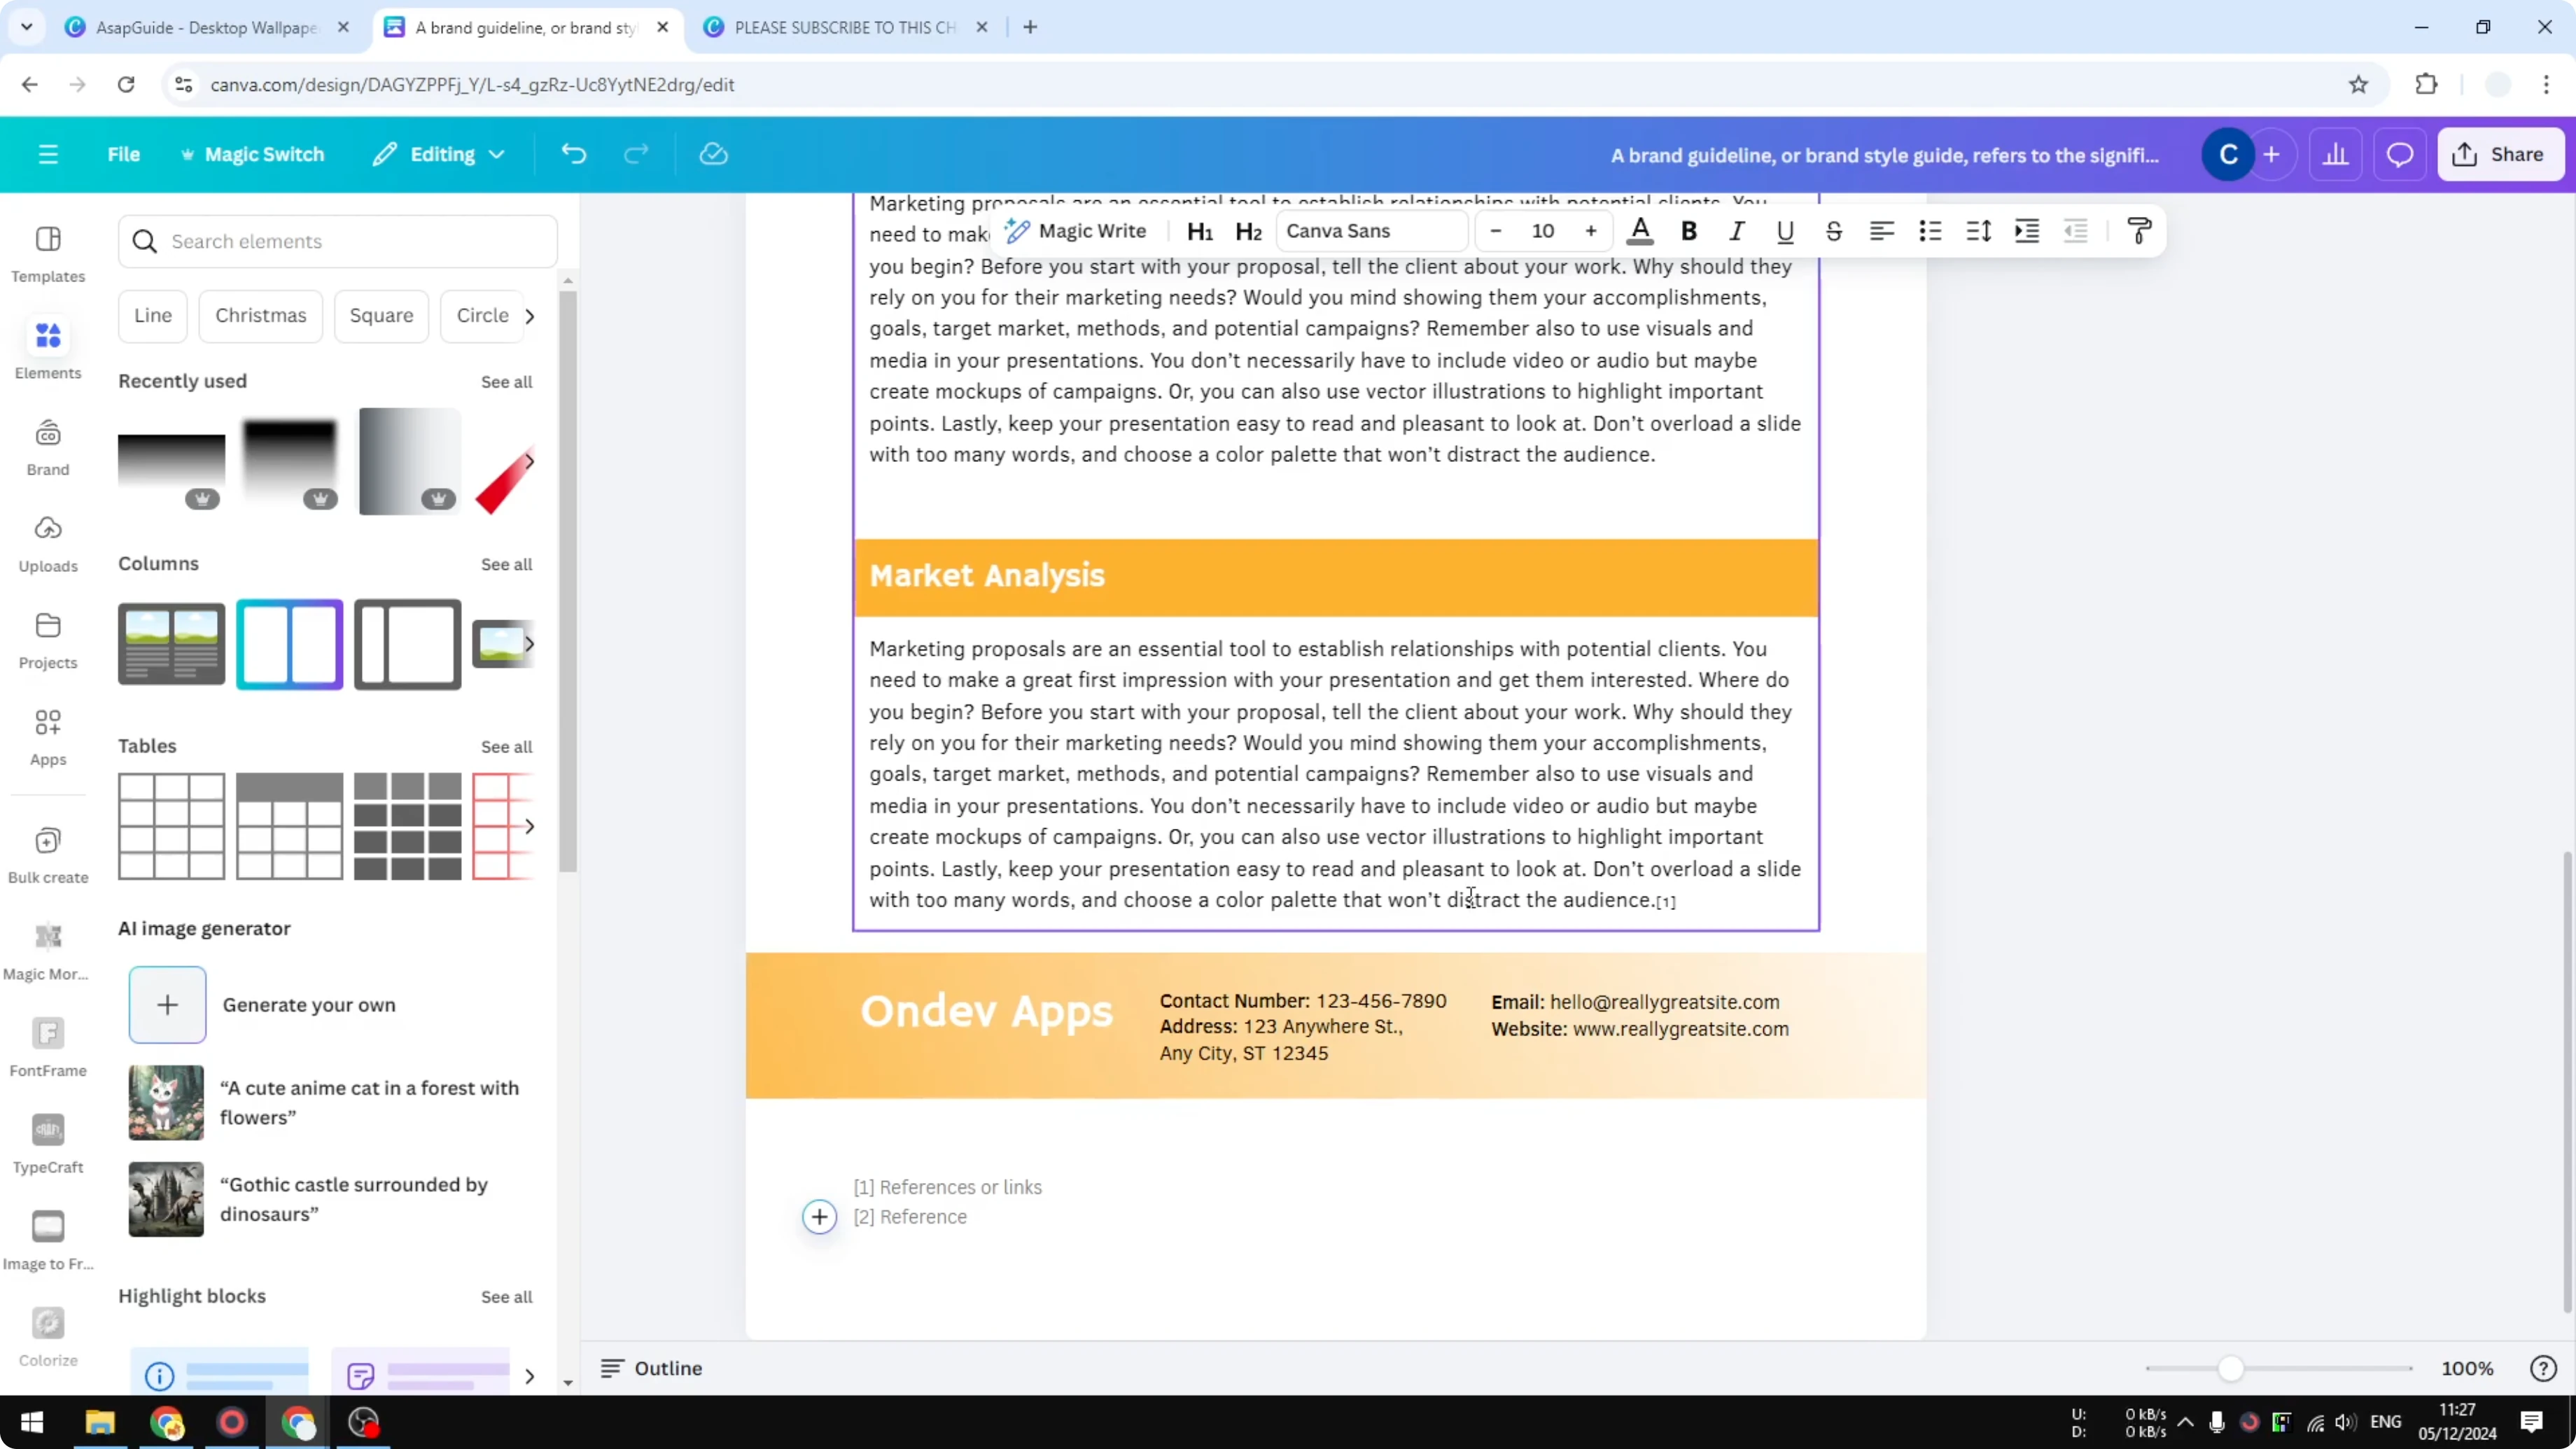
Task: Open the Editing mode dropdown
Action: coord(438,153)
